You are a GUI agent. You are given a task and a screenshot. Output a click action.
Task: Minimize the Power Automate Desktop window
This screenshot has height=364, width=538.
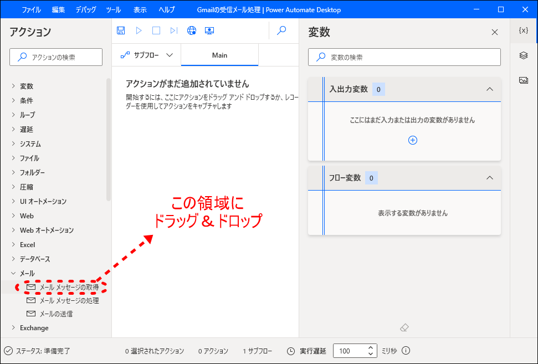(x=476, y=9)
